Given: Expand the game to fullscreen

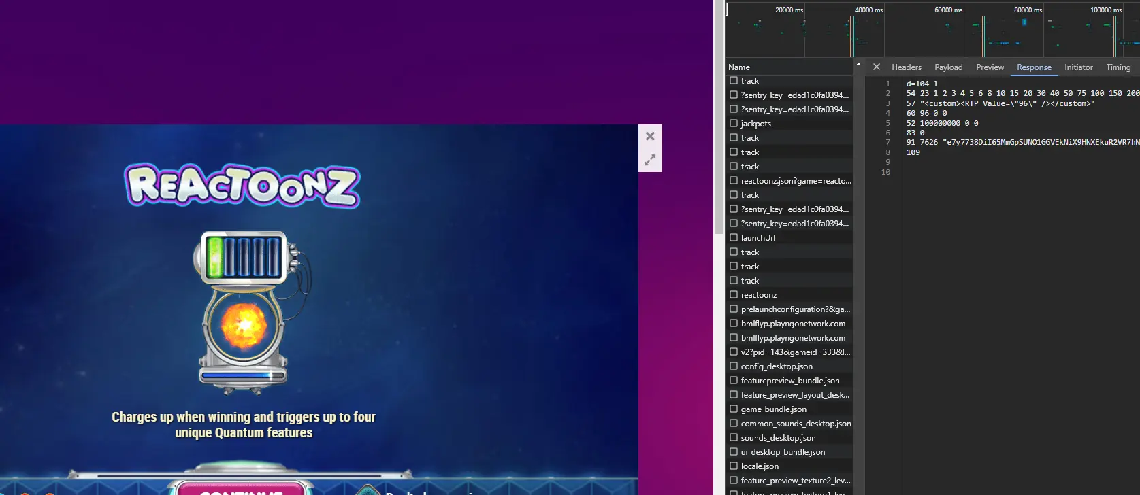Looking at the screenshot, I should point(650,160).
